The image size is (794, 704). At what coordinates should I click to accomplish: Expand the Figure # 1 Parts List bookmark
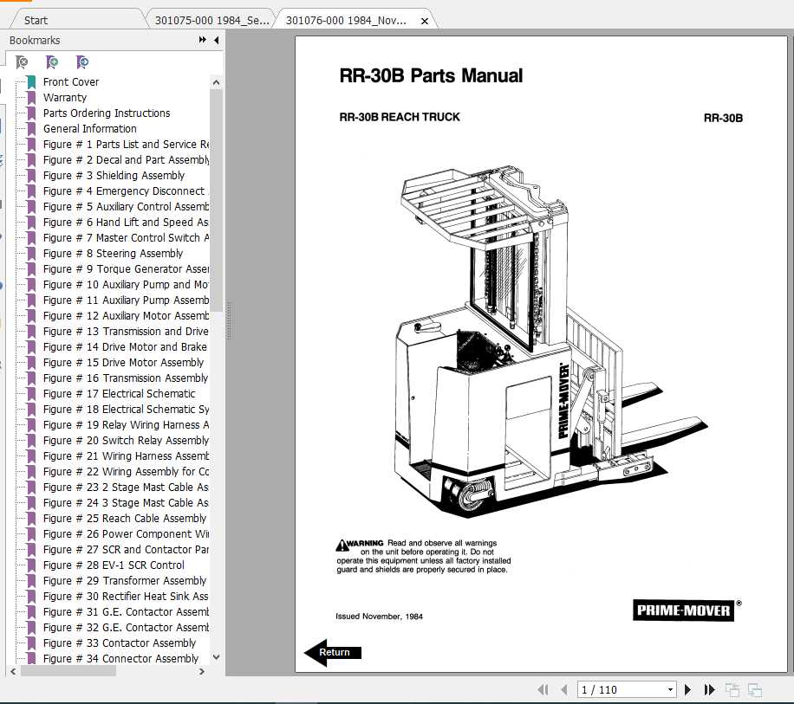127,144
